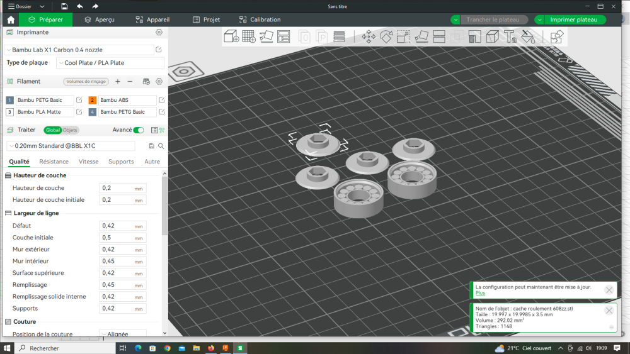
Task: Open the Vitesse settings tab
Action: (88, 162)
